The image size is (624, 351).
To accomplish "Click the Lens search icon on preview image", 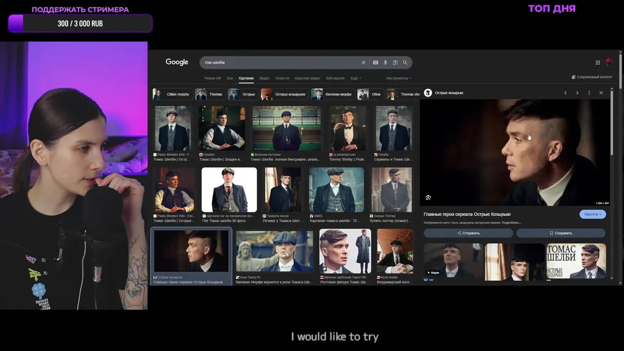I will click(428, 197).
